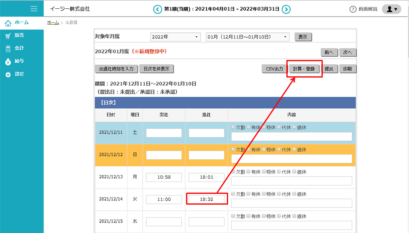Click the 設定 gear icon
Screen dimensions: 409x233
[x=8, y=75]
